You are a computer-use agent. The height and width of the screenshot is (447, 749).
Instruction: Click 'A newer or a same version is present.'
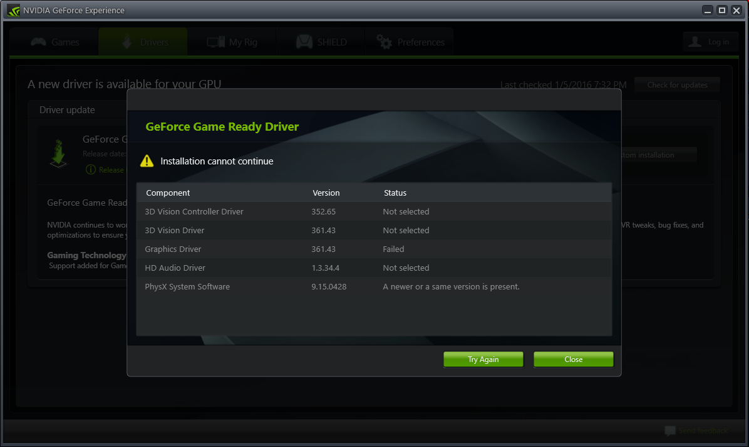451,286
